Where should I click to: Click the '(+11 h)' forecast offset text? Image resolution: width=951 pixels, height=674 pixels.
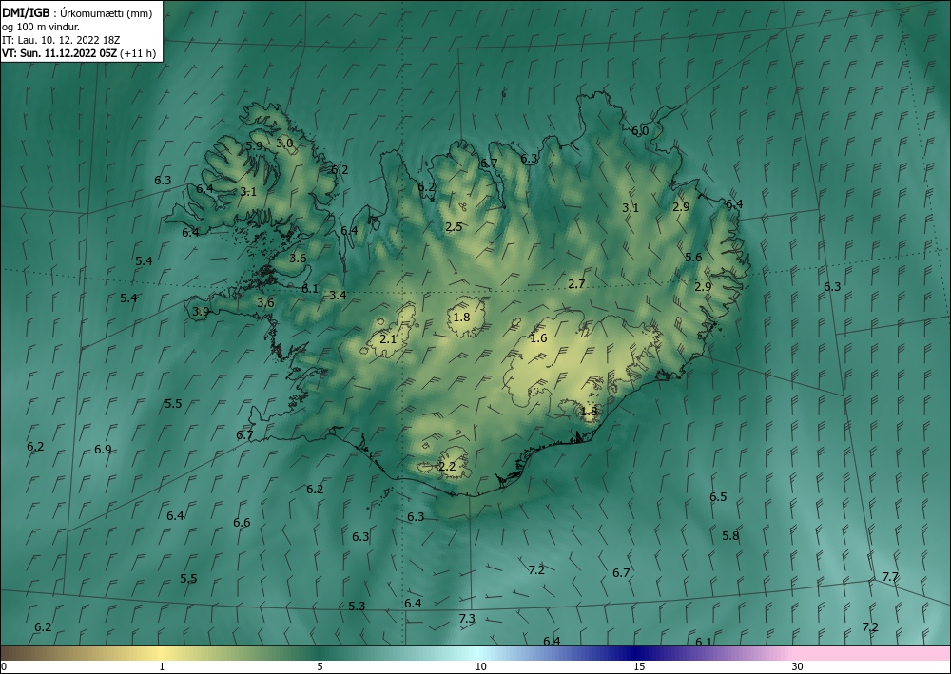coord(138,53)
